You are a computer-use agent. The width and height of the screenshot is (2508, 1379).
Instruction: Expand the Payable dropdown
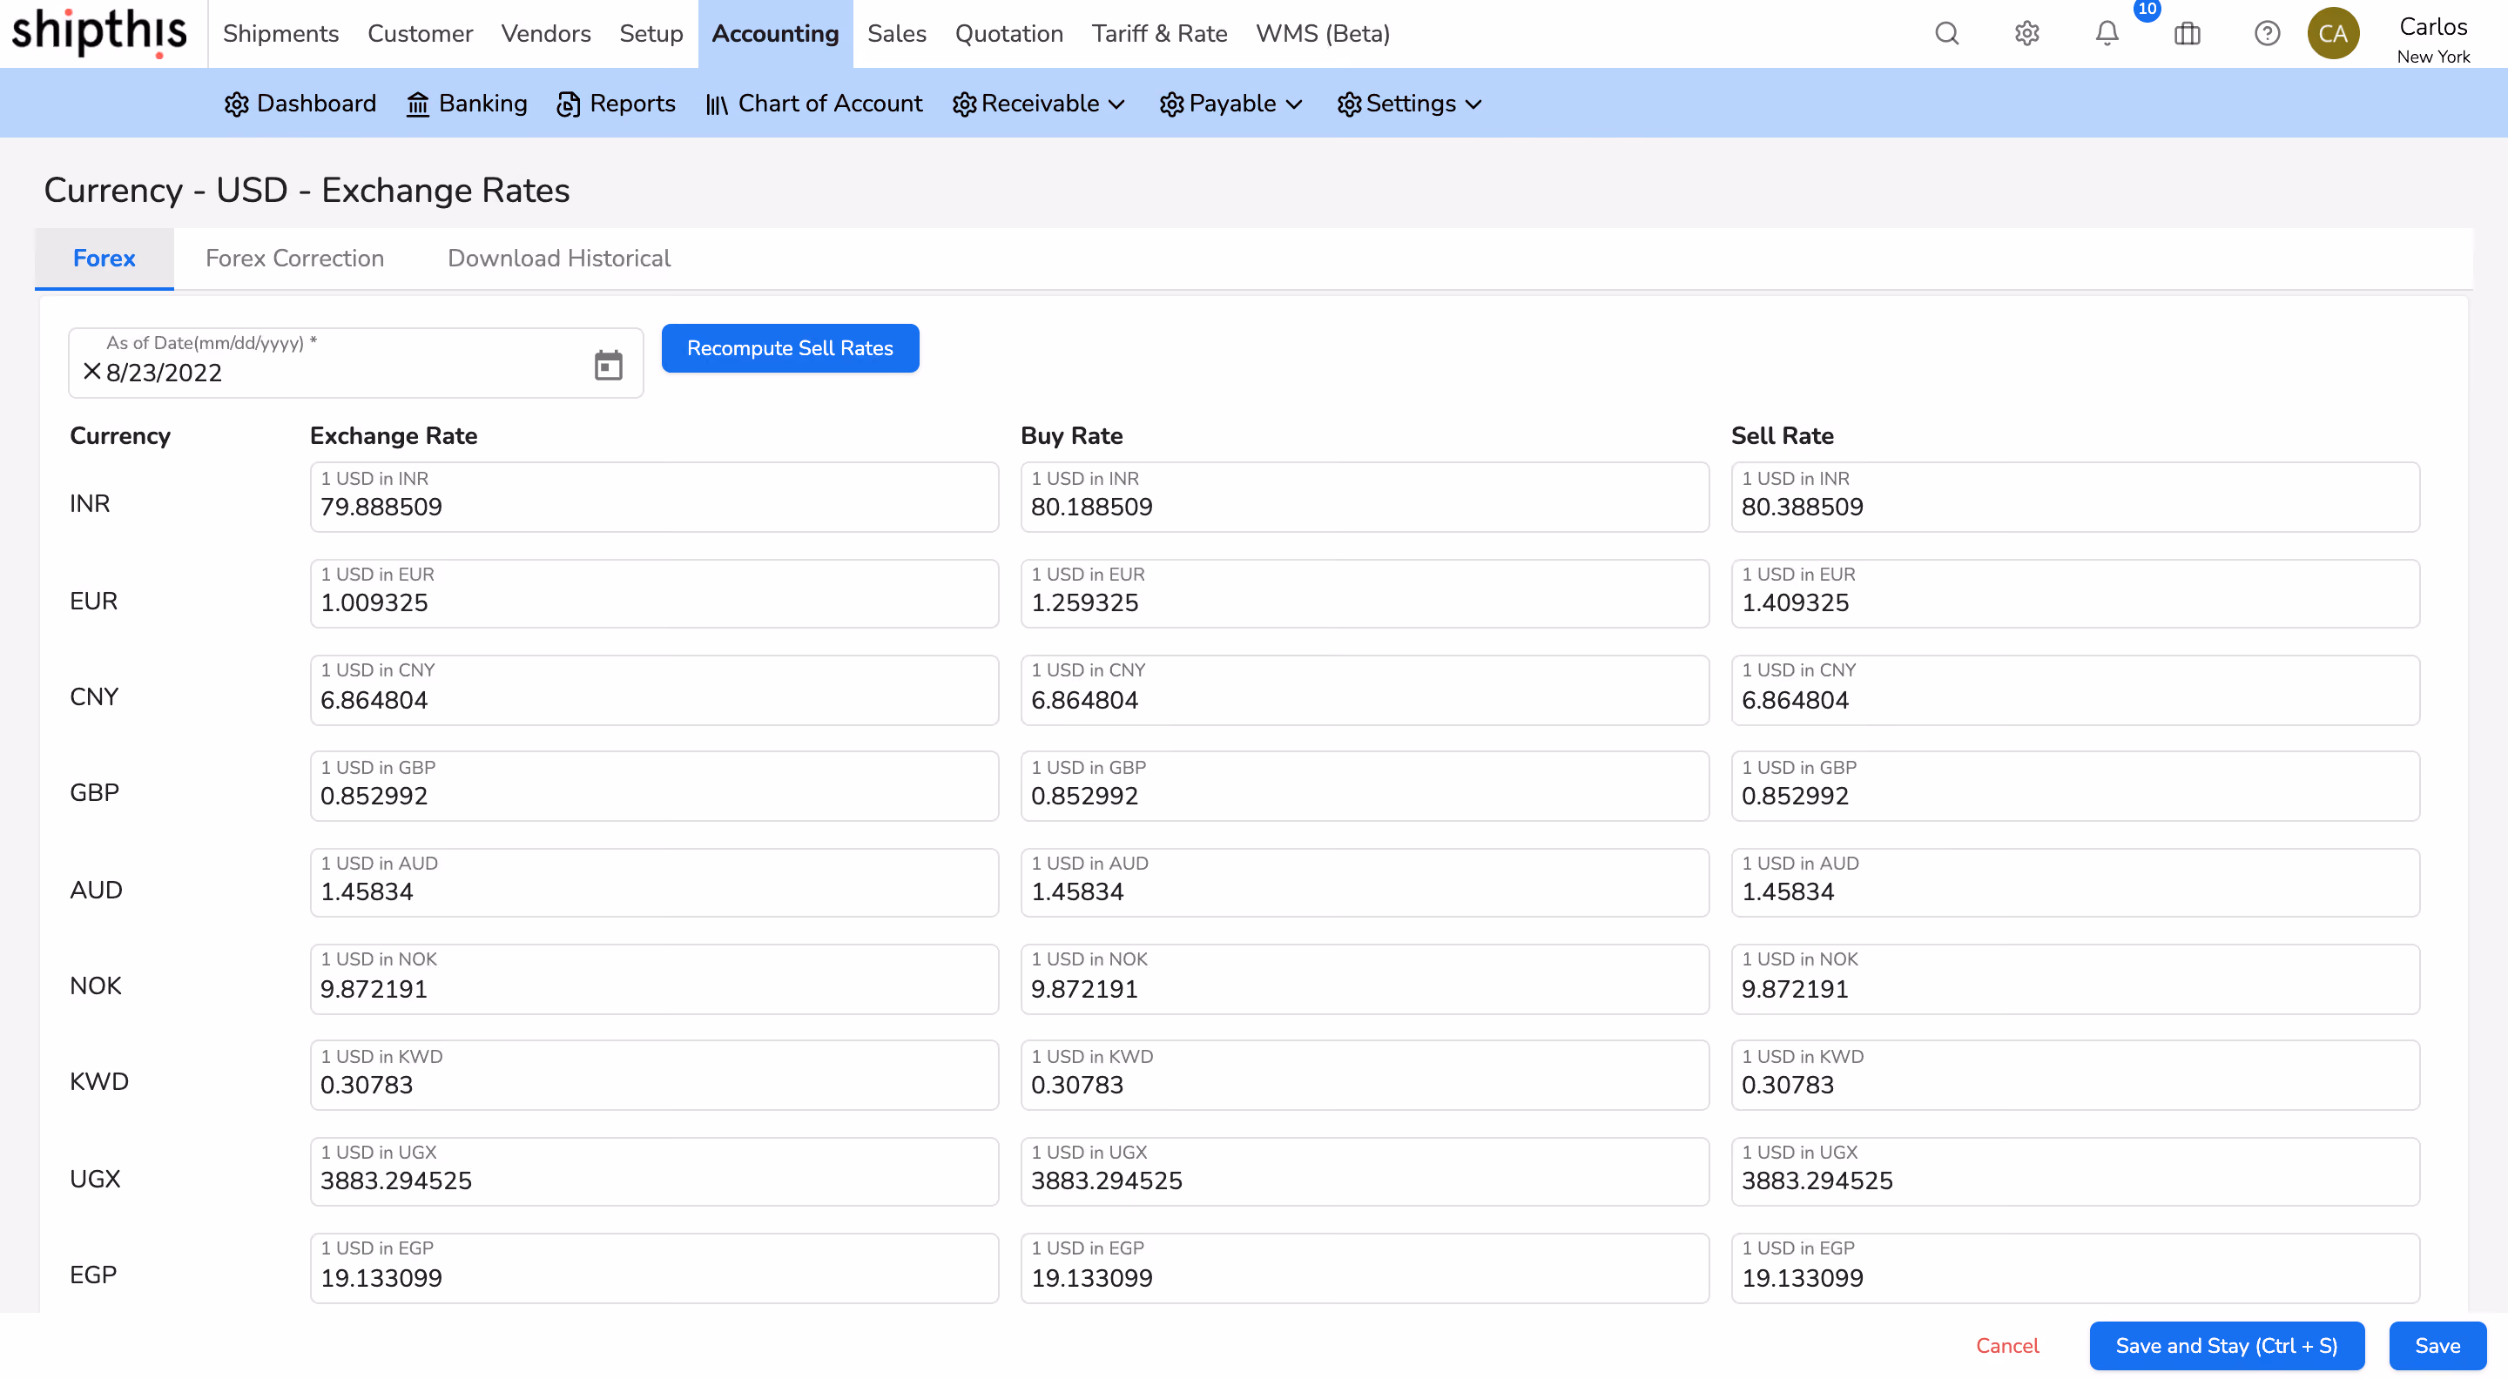[1230, 103]
